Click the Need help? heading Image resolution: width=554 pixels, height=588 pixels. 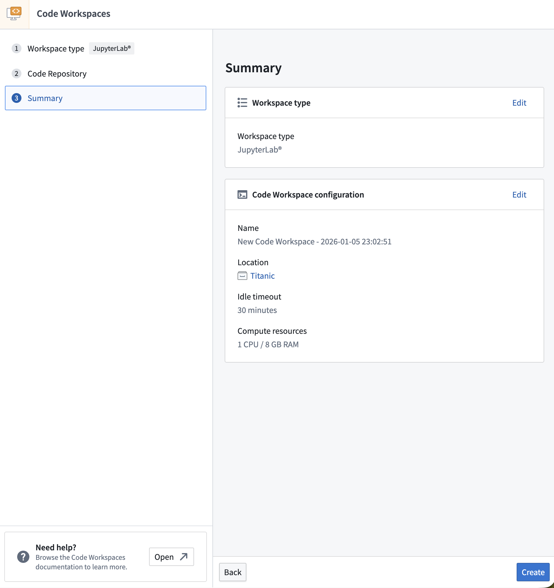(56, 547)
